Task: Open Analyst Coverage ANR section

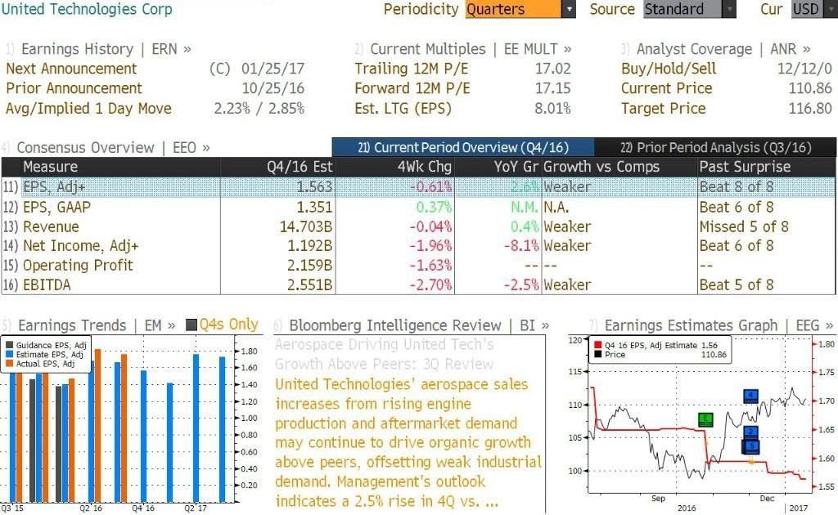Action: click(715, 49)
